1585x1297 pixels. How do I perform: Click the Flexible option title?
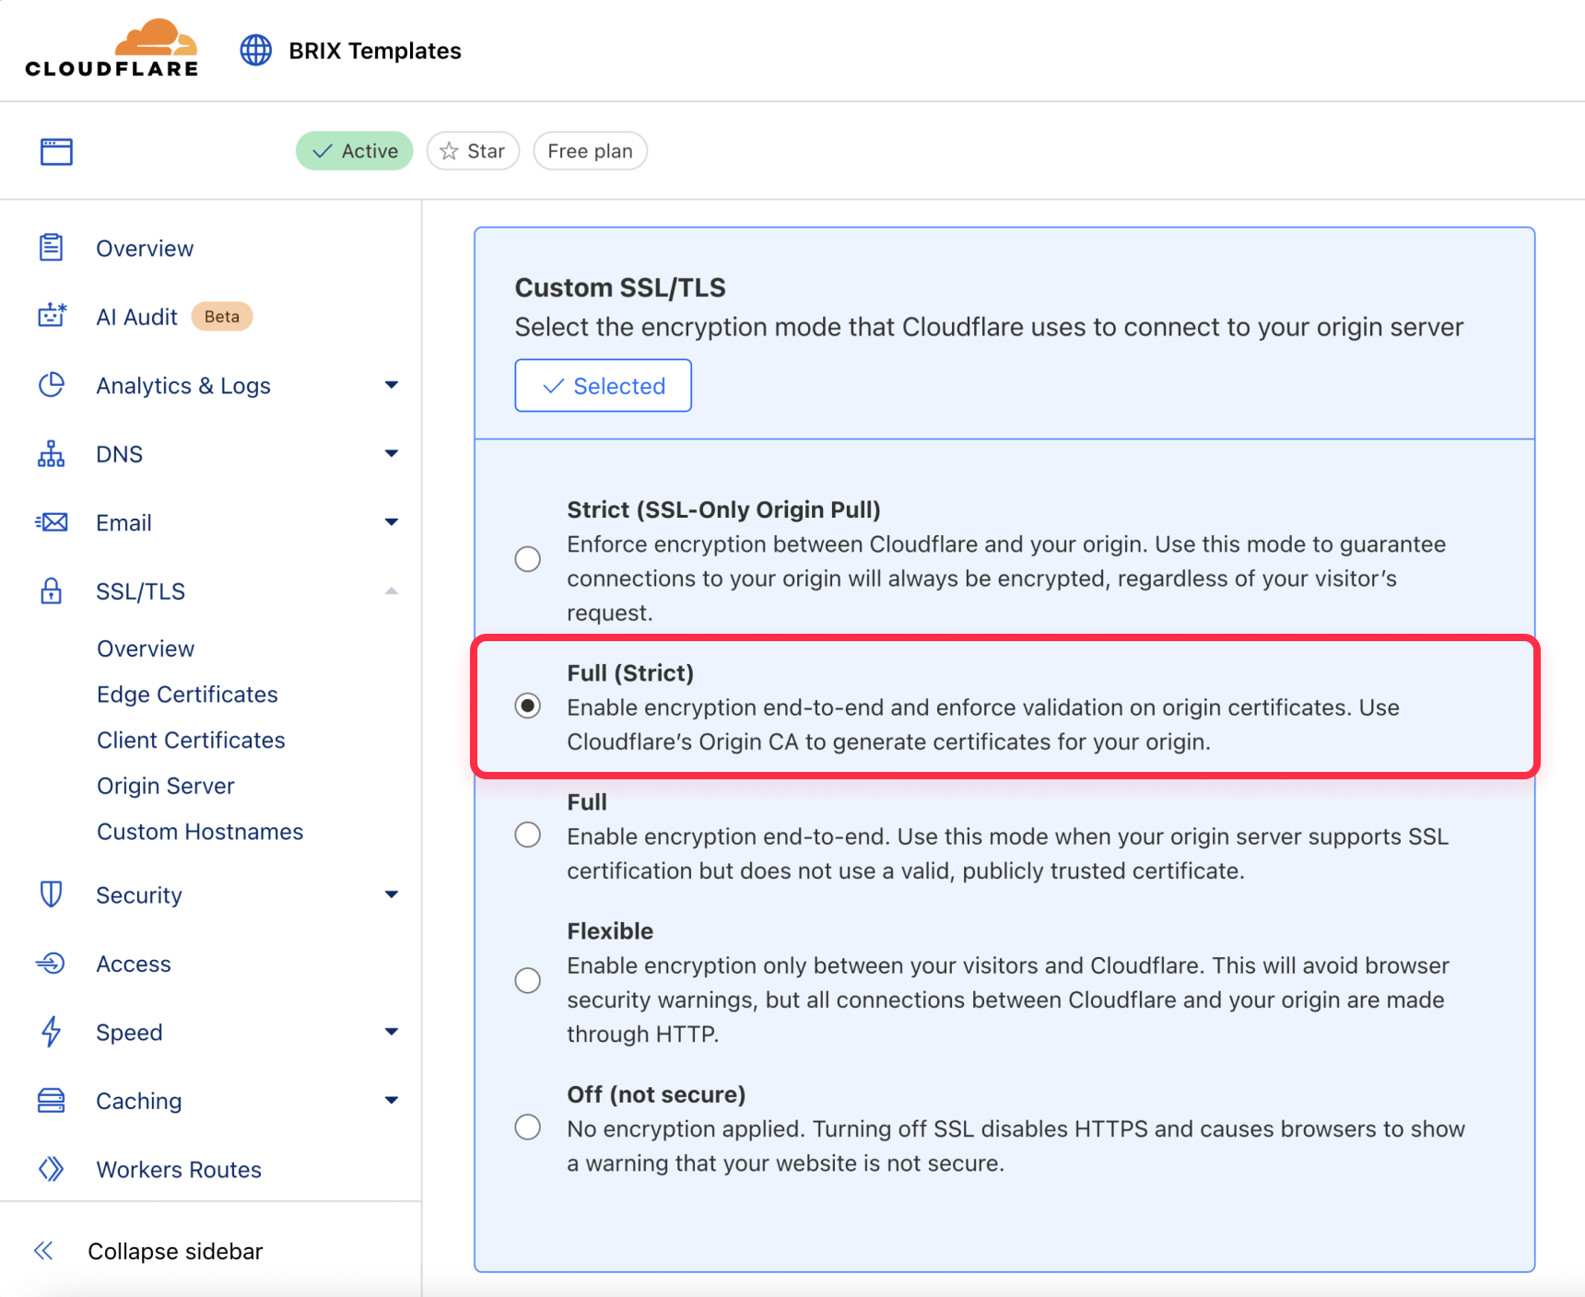tap(610, 930)
